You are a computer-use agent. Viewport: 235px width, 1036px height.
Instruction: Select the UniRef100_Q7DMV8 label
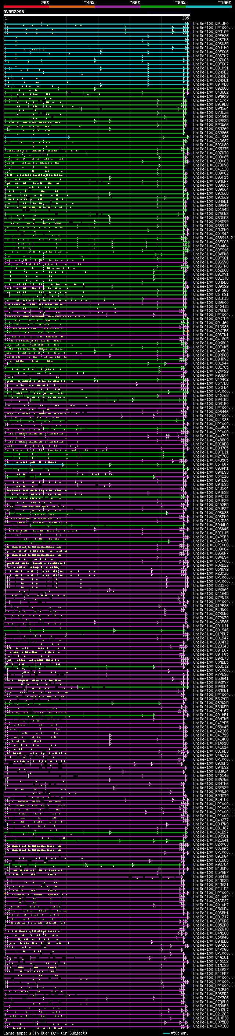(x=211, y=165)
